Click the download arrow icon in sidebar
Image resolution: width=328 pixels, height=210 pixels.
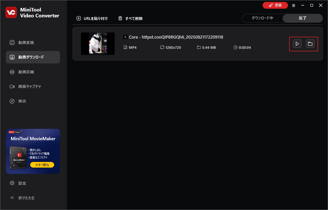point(12,57)
